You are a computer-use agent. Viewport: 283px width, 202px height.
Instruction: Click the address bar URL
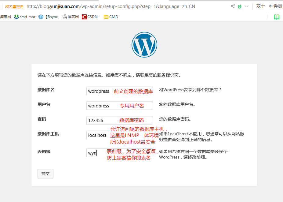(111, 6)
